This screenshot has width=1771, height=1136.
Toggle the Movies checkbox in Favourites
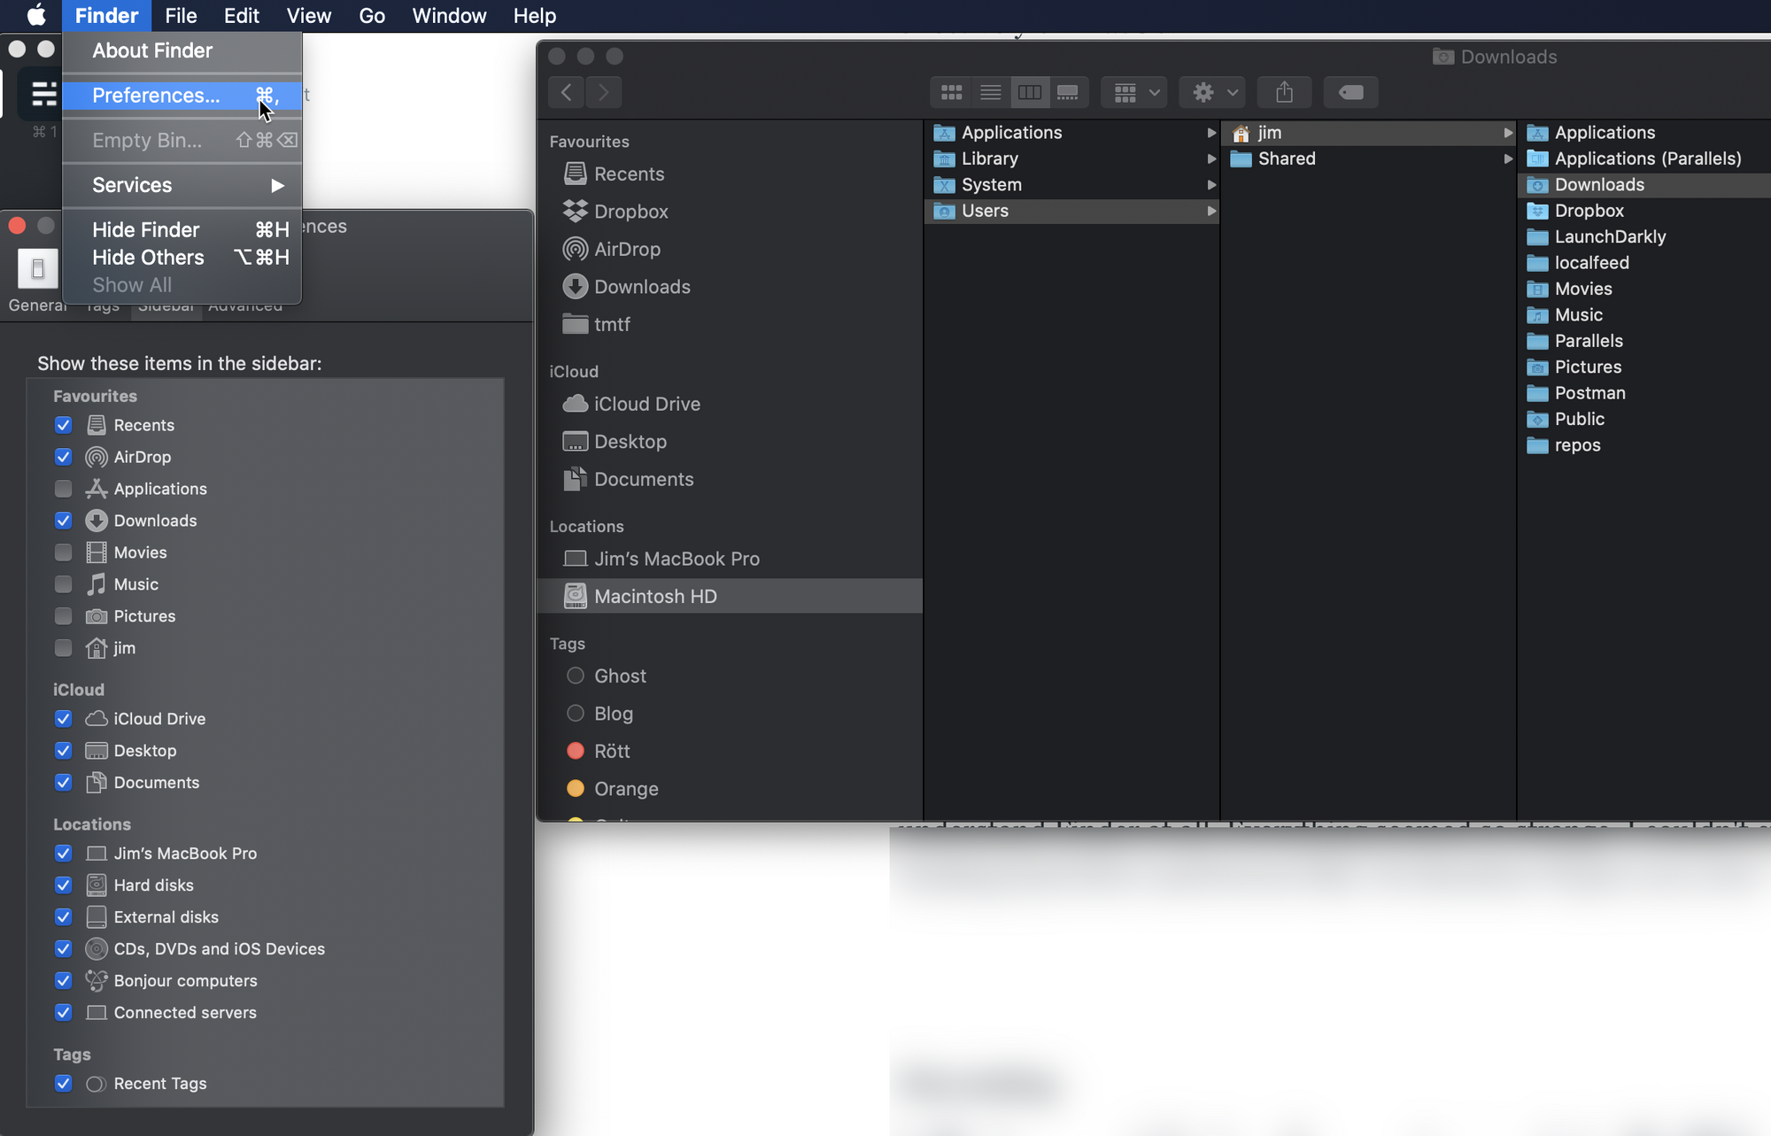[62, 552]
